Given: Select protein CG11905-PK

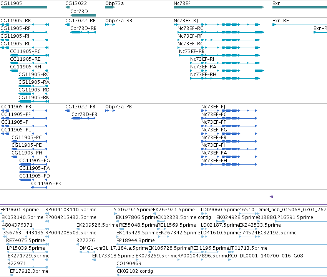Looking at the screenshot, I should tap(39, 187).
